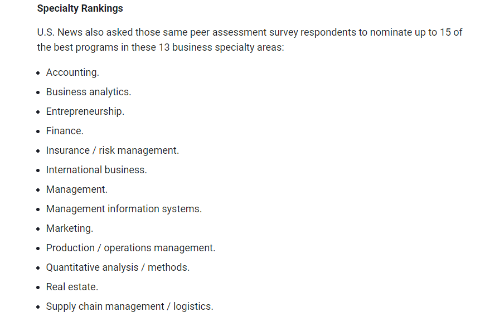Viewport: 485px width, 317px height.
Task: Select the Management list item
Action: pyautogui.click(x=77, y=189)
